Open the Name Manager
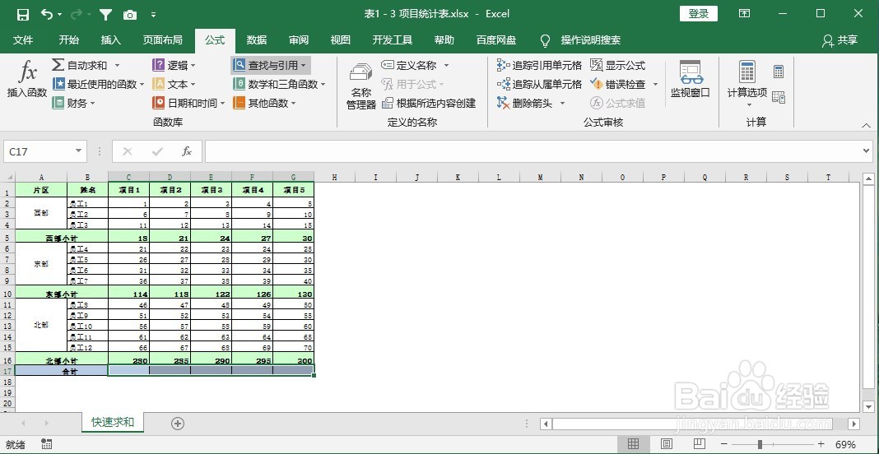The width and height of the screenshot is (879, 454). click(361, 86)
